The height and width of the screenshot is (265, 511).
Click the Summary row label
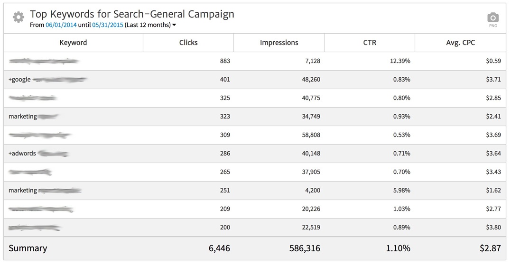click(x=28, y=248)
